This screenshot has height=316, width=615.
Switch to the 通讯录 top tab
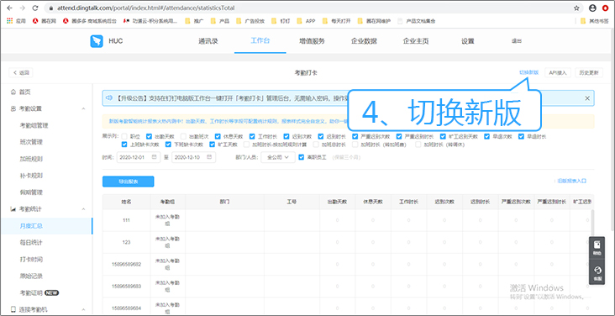point(208,41)
